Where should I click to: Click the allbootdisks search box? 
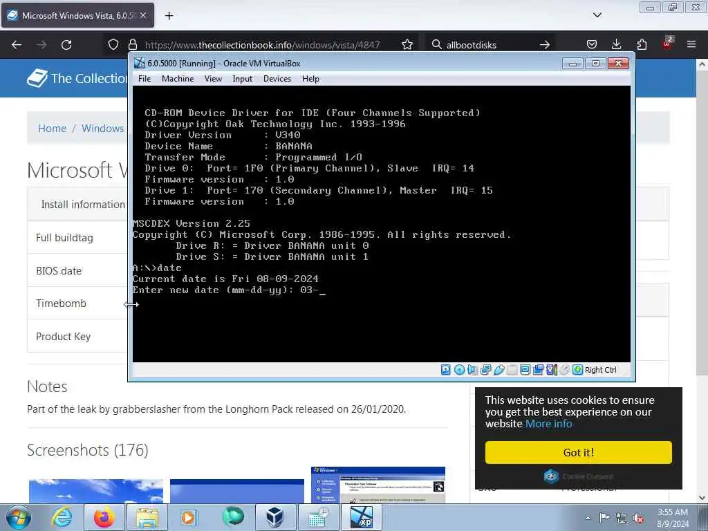490,45
